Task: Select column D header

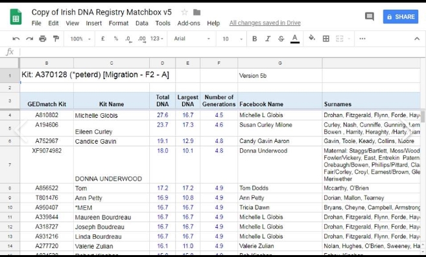Action: click(163, 63)
